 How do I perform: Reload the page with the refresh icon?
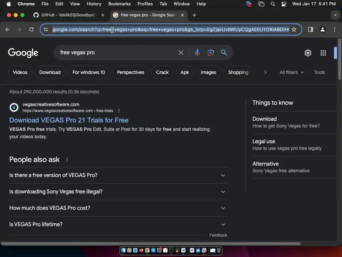point(31,29)
